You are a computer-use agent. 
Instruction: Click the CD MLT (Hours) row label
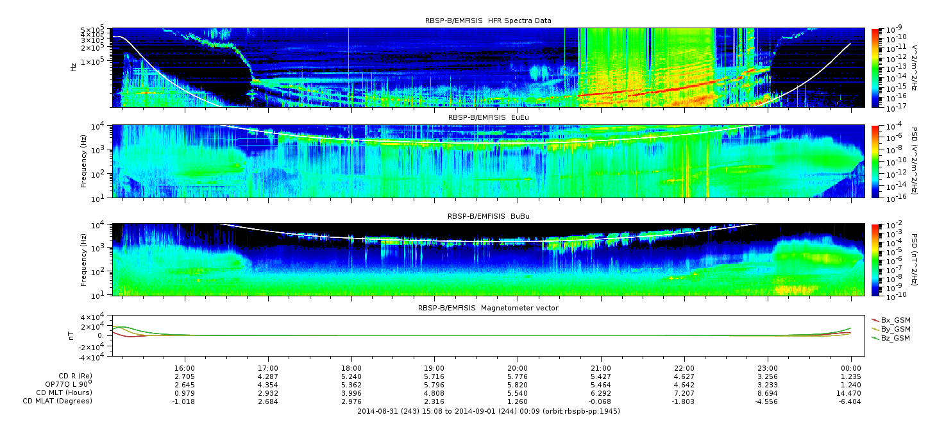[x=64, y=392]
